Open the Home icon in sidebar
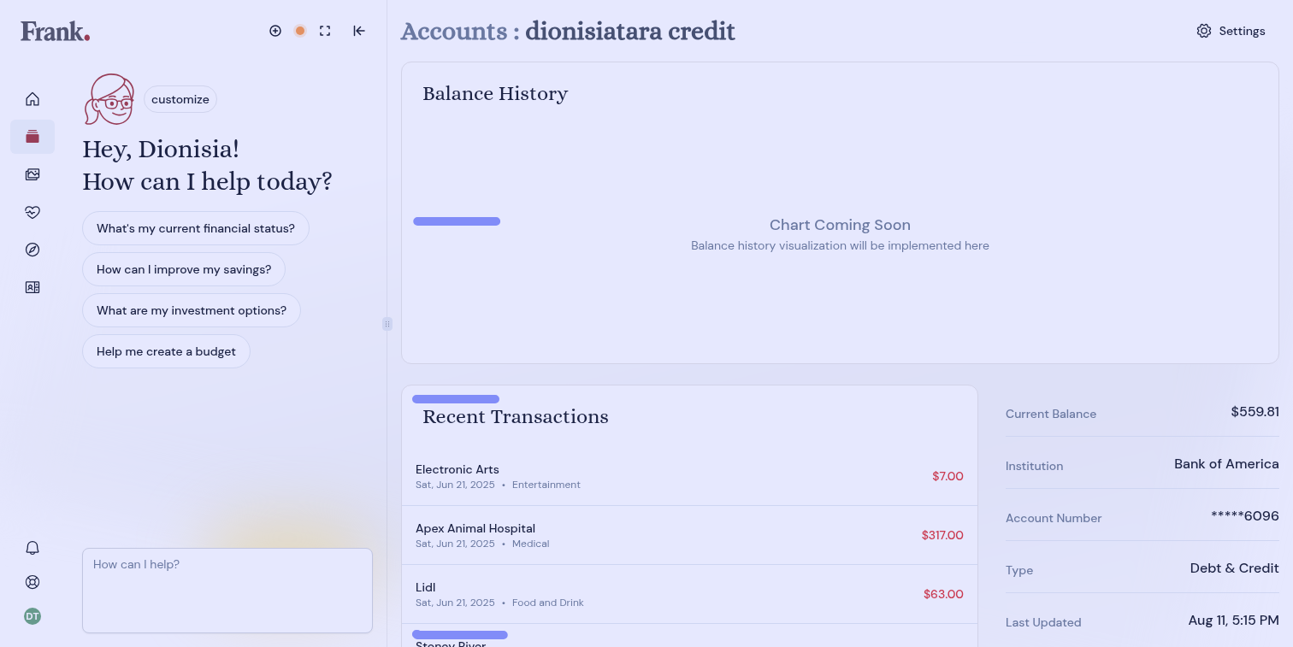 [32, 99]
